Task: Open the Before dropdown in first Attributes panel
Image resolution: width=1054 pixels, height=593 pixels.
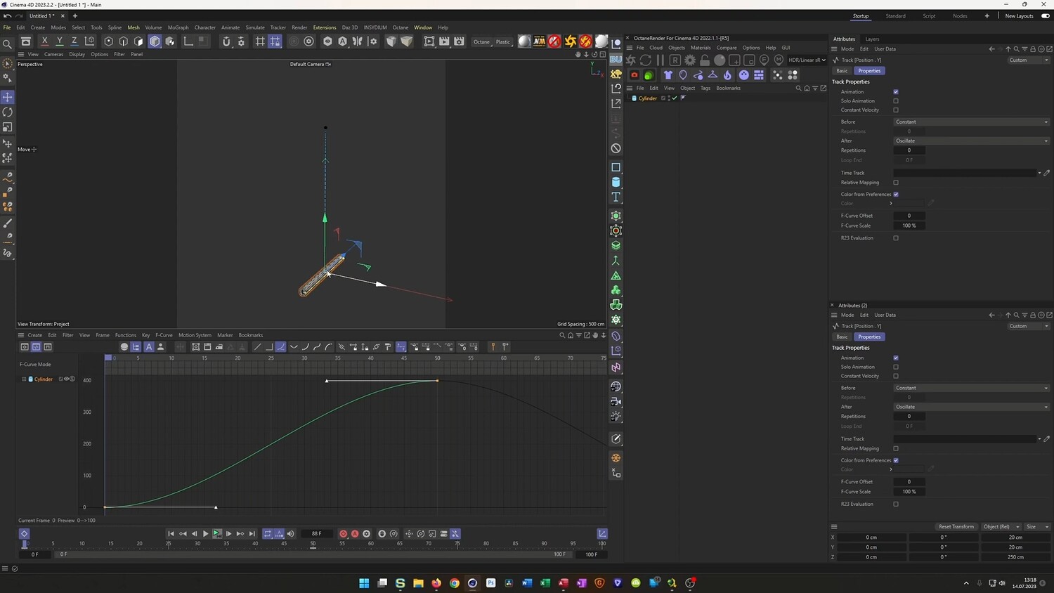Action: [972, 122]
